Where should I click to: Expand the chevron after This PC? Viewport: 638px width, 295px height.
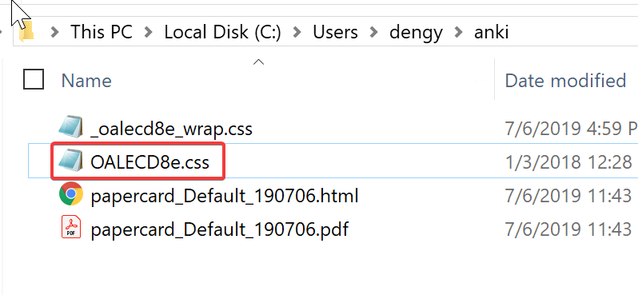pos(149,33)
